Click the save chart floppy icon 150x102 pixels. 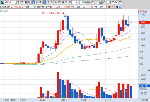point(101,2)
